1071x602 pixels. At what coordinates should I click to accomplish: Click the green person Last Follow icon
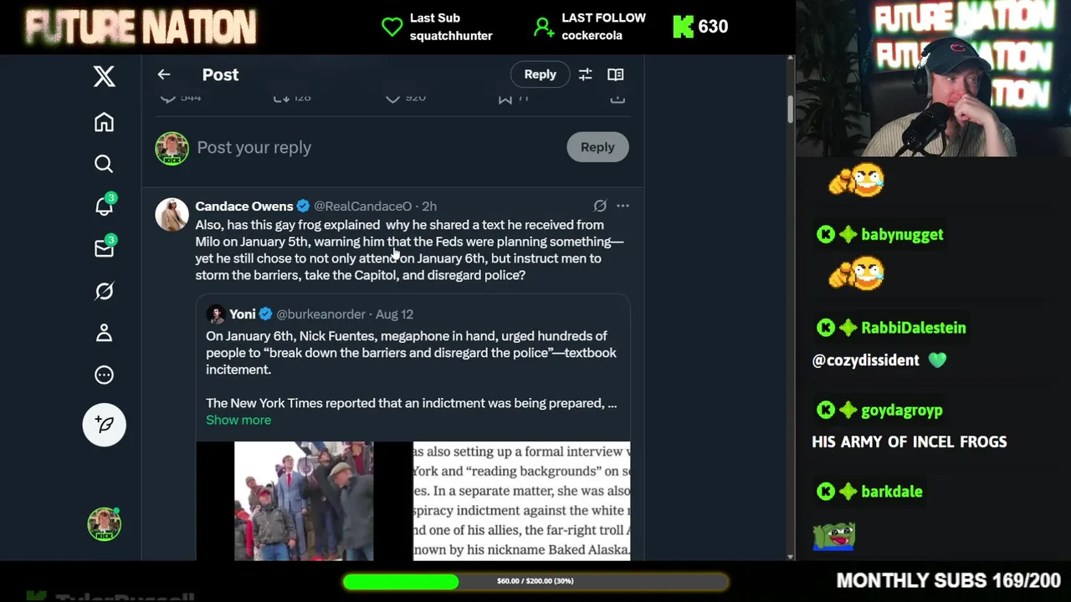tap(544, 27)
